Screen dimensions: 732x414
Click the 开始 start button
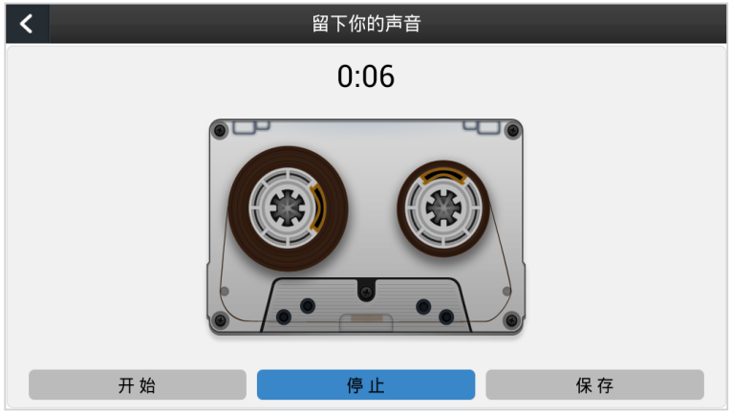coord(138,385)
